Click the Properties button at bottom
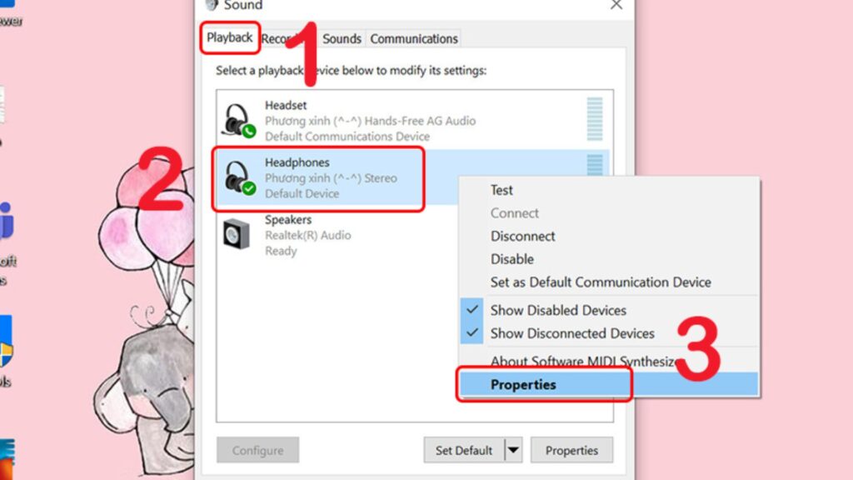 click(571, 450)
